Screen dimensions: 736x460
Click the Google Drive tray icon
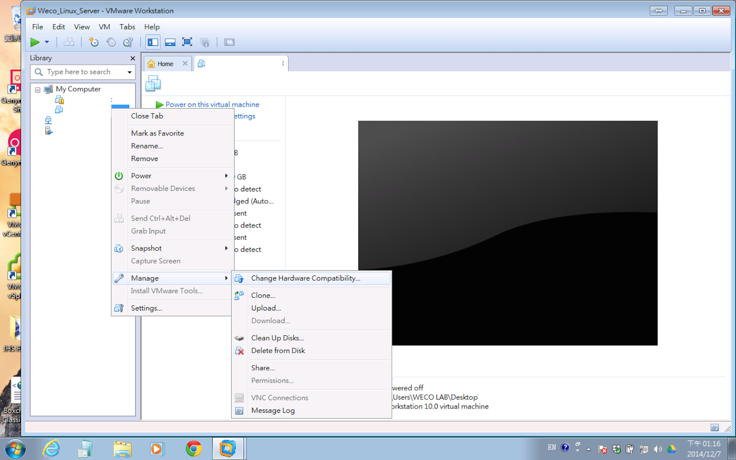(672, 449)
